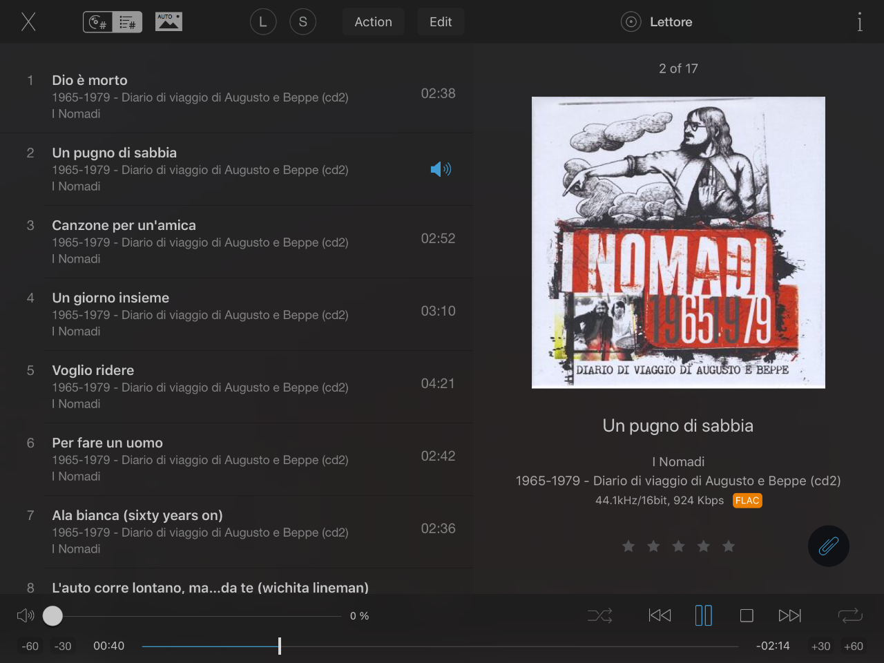Skip to the next track
884x663 pixels.
click(x=789, y=615)
